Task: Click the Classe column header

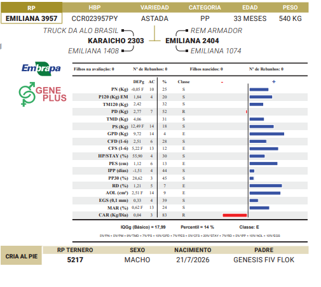Action: point(184,82)
